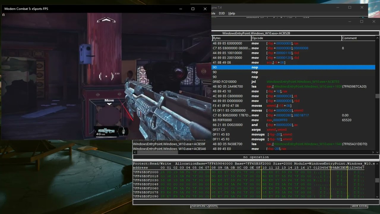380x214 pixels.
Task: Select the movups [rbp-10],xmm0 row
Action: [x=293, y=139]
